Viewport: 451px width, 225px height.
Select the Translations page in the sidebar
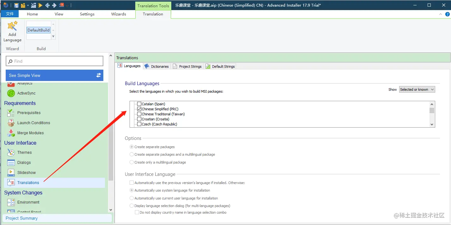[54, 183]
